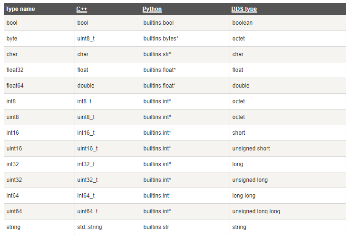The image size is (350, 239).
Task: Click the Type name column header
Action: 20,9
